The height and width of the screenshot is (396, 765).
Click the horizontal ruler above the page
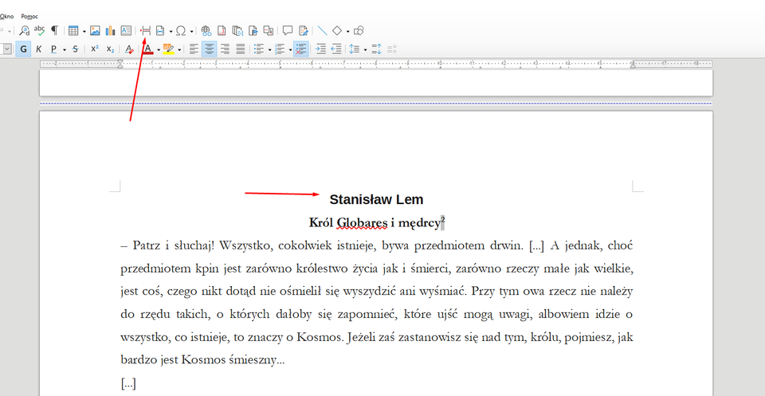click(x=375, y=64)
